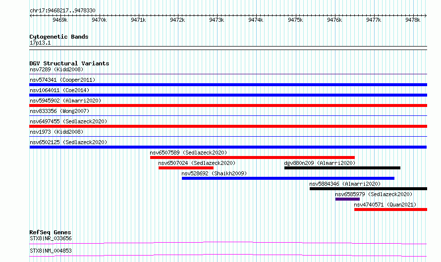Select the nsv5945902 (Almarri2020) red variant bar

[228, 105]
